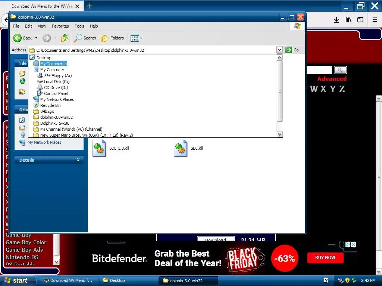Image resolution: width=382 pixels, height=286 pixels.
Task: Choose CD Drive (D:) entry
Action: point(56,88)
